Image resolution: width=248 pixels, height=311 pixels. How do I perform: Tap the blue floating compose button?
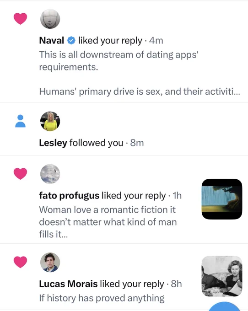point(224,306)
